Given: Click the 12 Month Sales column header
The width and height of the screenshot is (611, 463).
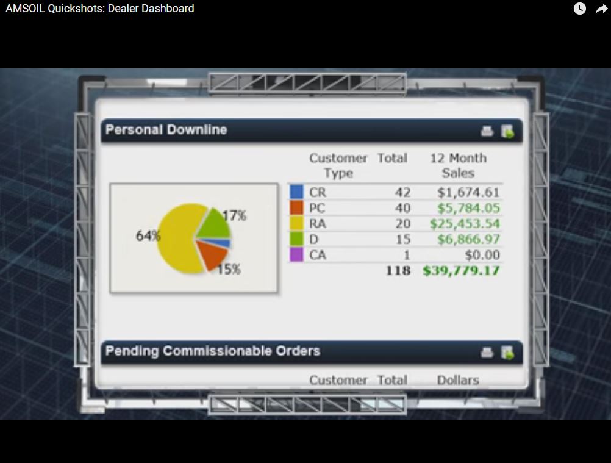Looking at the screenshot, I should pos(459,165).
